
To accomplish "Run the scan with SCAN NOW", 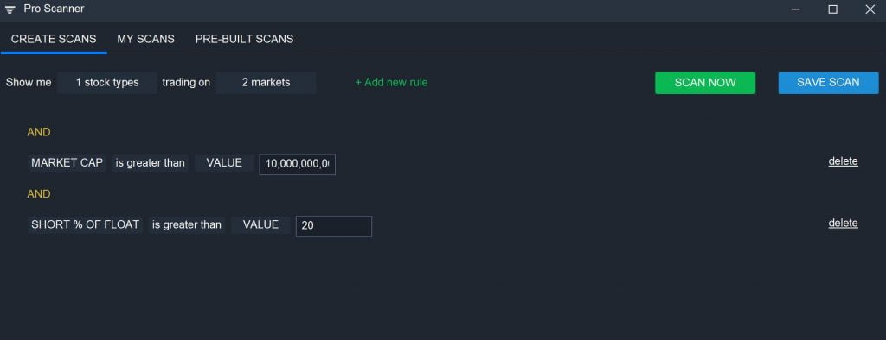I will (705, 82).
